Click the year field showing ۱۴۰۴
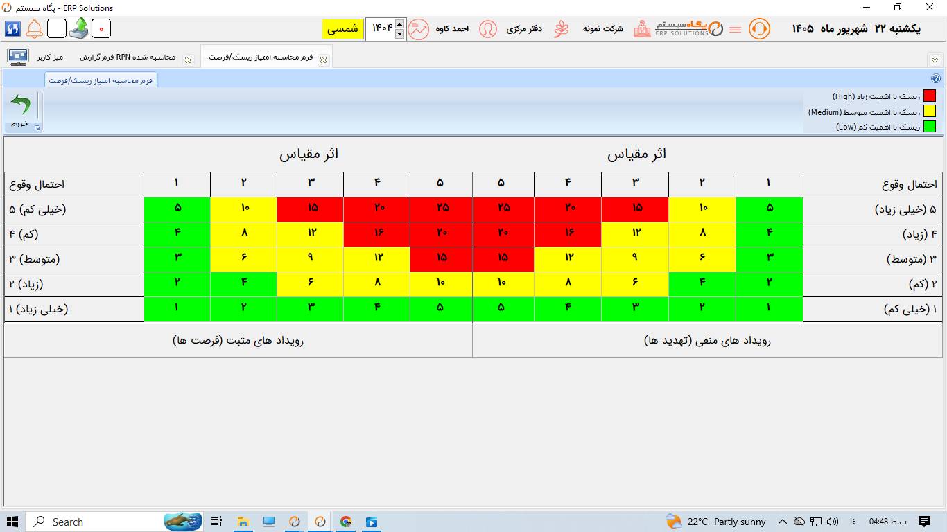 coord(381,29)
